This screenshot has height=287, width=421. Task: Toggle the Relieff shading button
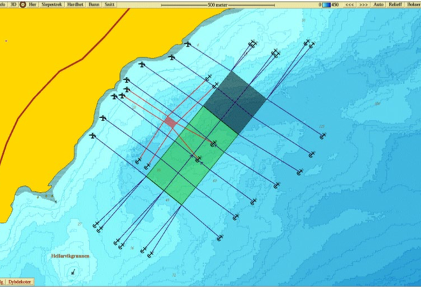(x=395, y=4)
